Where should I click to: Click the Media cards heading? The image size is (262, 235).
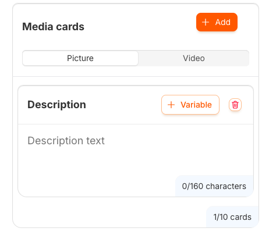pos(53,27)
